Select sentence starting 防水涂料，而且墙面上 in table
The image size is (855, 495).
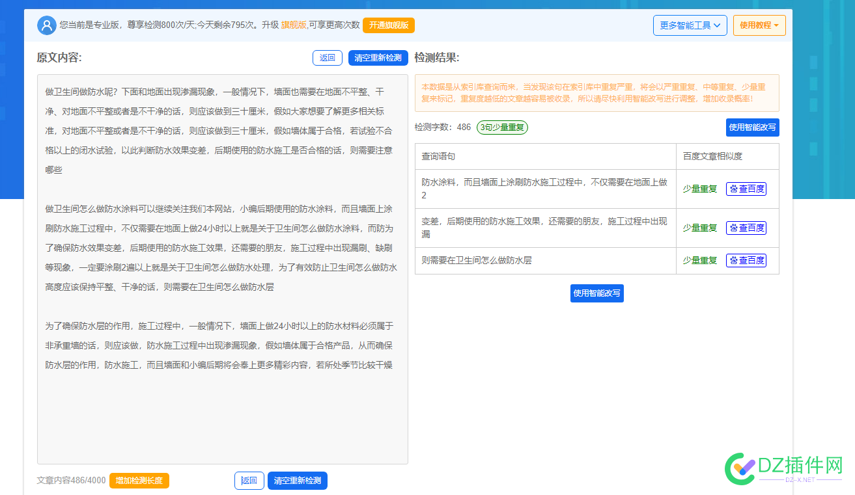click(x=545, y=189)
